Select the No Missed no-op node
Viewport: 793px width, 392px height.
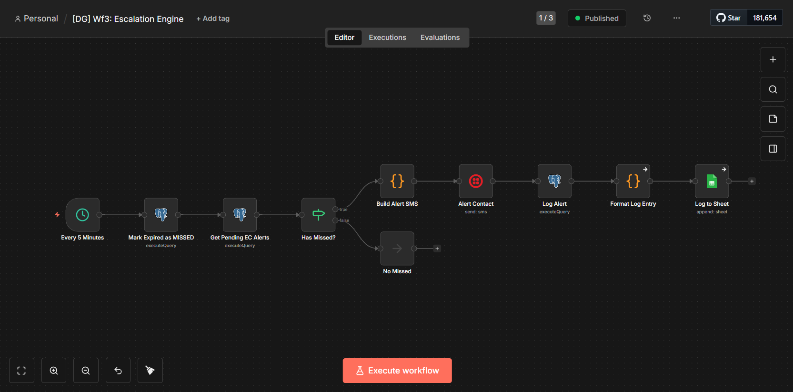397,249
